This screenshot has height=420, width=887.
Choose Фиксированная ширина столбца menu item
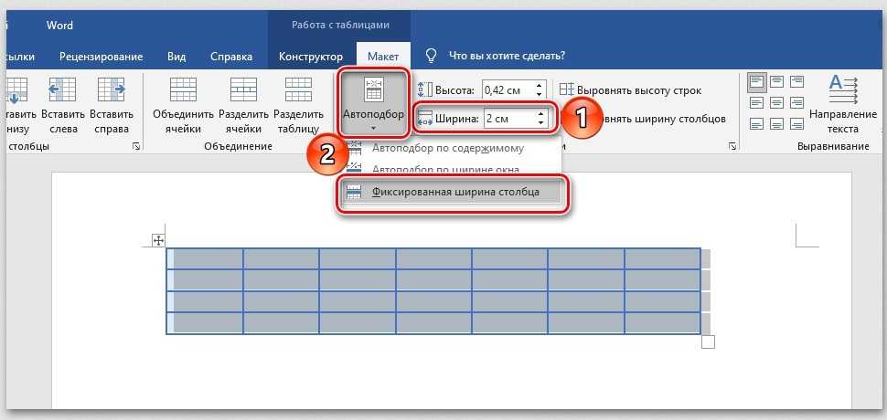point(454,193)
